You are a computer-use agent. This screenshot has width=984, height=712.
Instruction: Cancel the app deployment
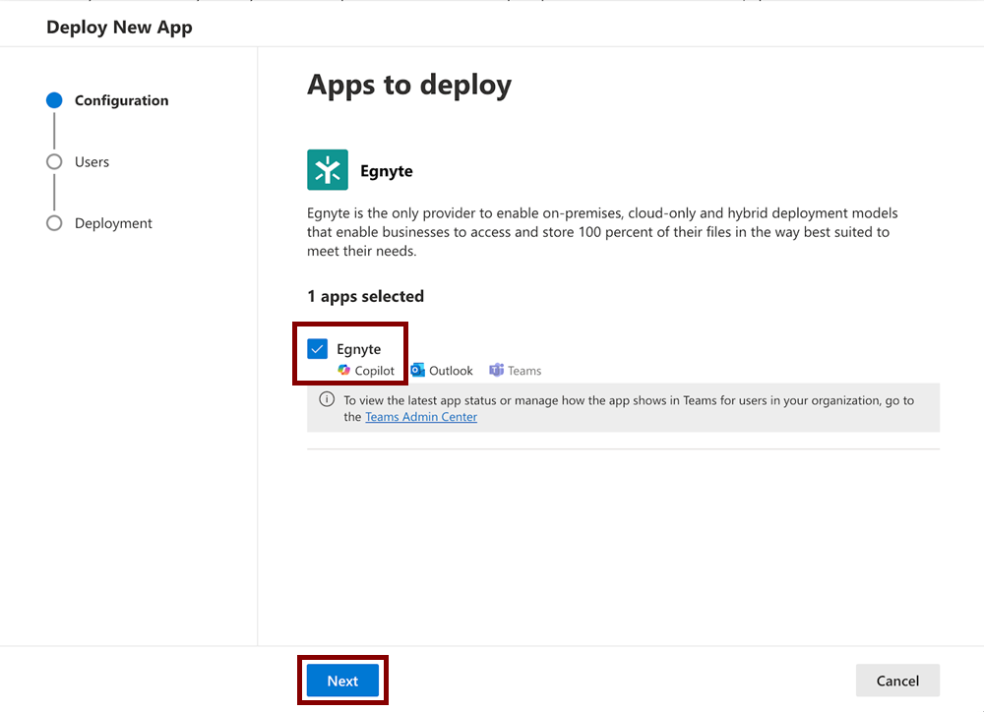tap(897, 681)
